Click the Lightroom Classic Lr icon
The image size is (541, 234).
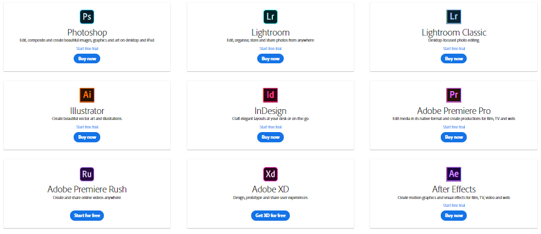[x=453, y=16]
